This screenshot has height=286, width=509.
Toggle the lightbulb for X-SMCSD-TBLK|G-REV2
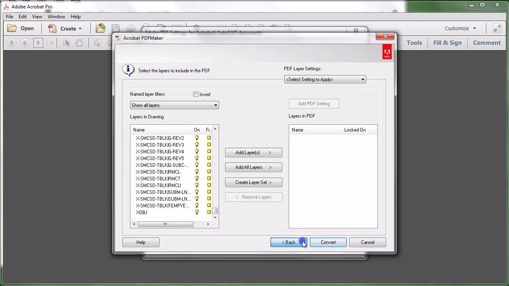tap(196, 138)
